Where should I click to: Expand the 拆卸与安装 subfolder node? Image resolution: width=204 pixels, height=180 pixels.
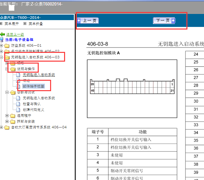pos(7,121)
